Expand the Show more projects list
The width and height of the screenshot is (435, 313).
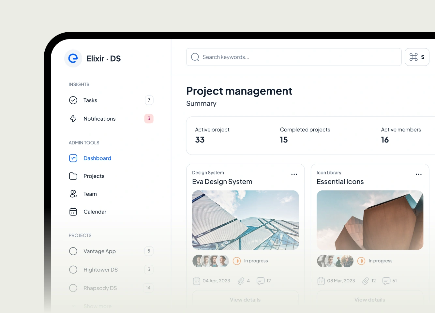(x=97, y=306)
